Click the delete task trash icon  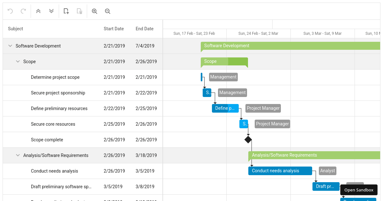pyautogui.click(x=79, y=11)
